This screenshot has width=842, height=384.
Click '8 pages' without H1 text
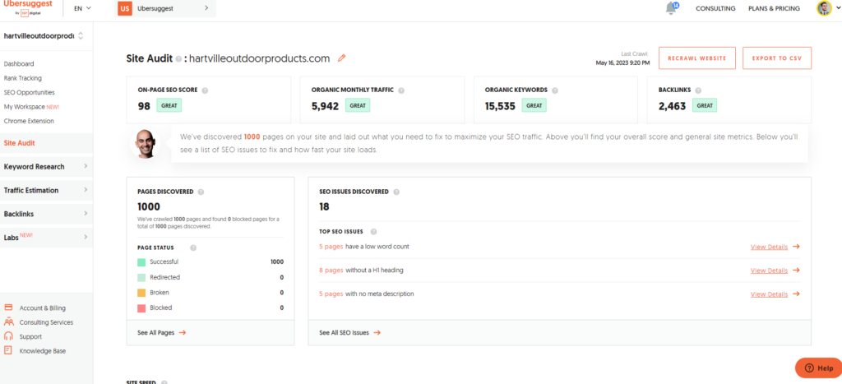[x=331, y=271]
